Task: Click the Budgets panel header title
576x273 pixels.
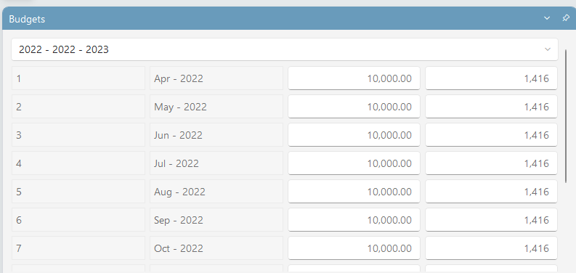Action: point(27,19)
